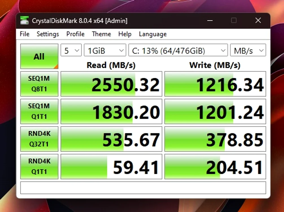Click the empty comment field at the bottom
284x212 pixels.
click(x=143, y=188)
